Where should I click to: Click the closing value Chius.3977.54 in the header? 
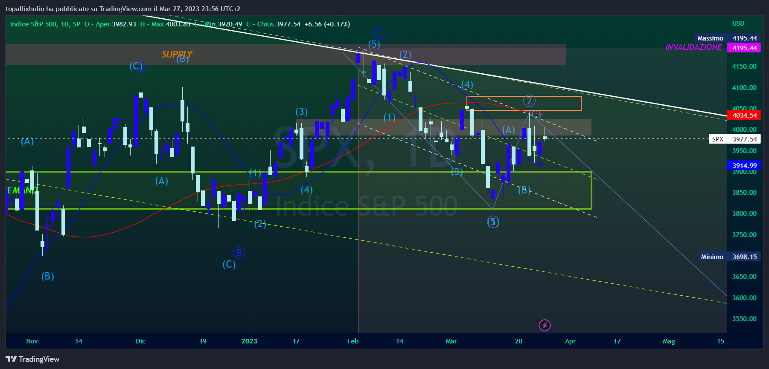[x=279, y=24]
